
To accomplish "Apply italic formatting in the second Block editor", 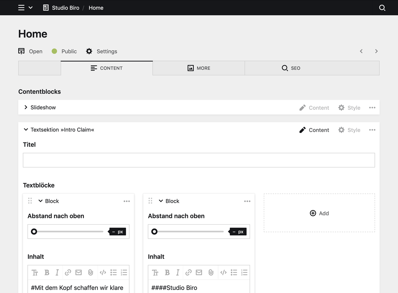I will 177,272.
